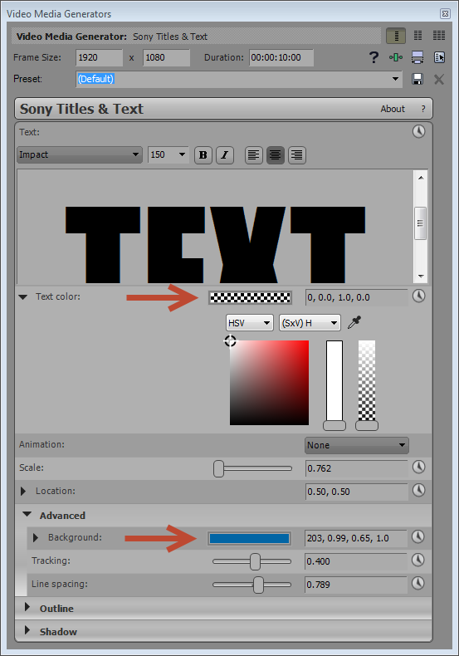Save preset with the floppy disk icon
459x656 pixels.
[x=417, y=79]
